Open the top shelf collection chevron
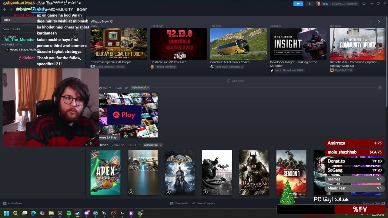The height and width of the screenshot is (218, 388). coord(110,88)
